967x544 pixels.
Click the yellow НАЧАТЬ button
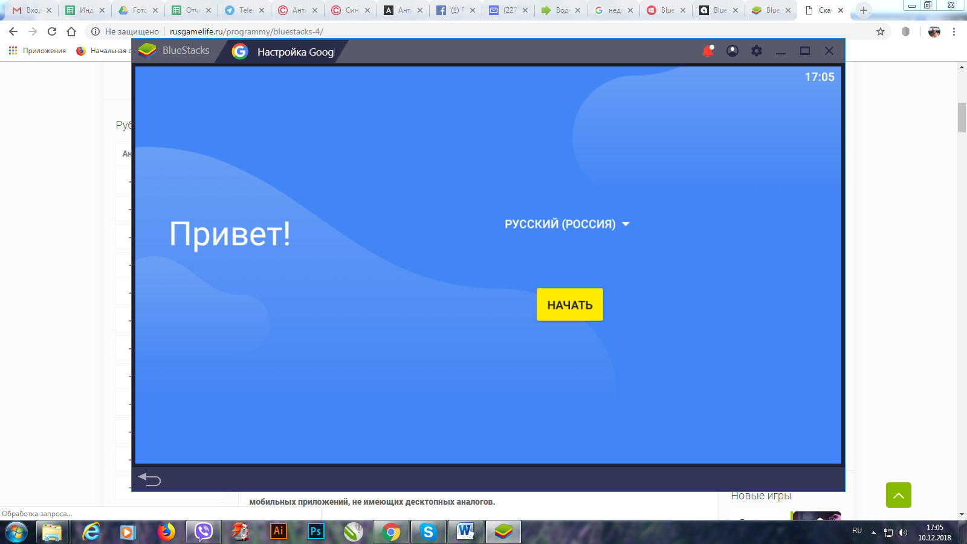pos(569,305)
